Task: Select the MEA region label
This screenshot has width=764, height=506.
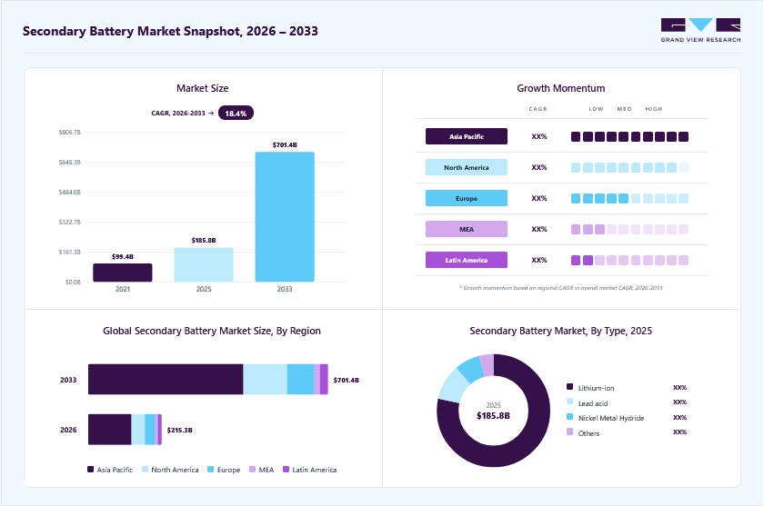Action: [467, 229]
